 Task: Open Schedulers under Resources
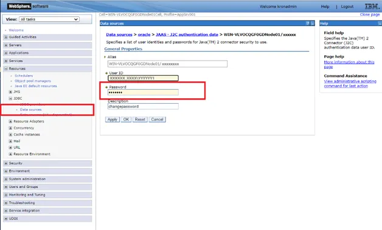tap(24, 76)
